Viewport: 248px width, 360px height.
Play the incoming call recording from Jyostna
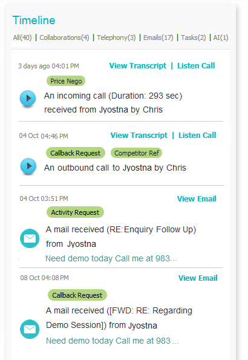click(x=28, y=99)
